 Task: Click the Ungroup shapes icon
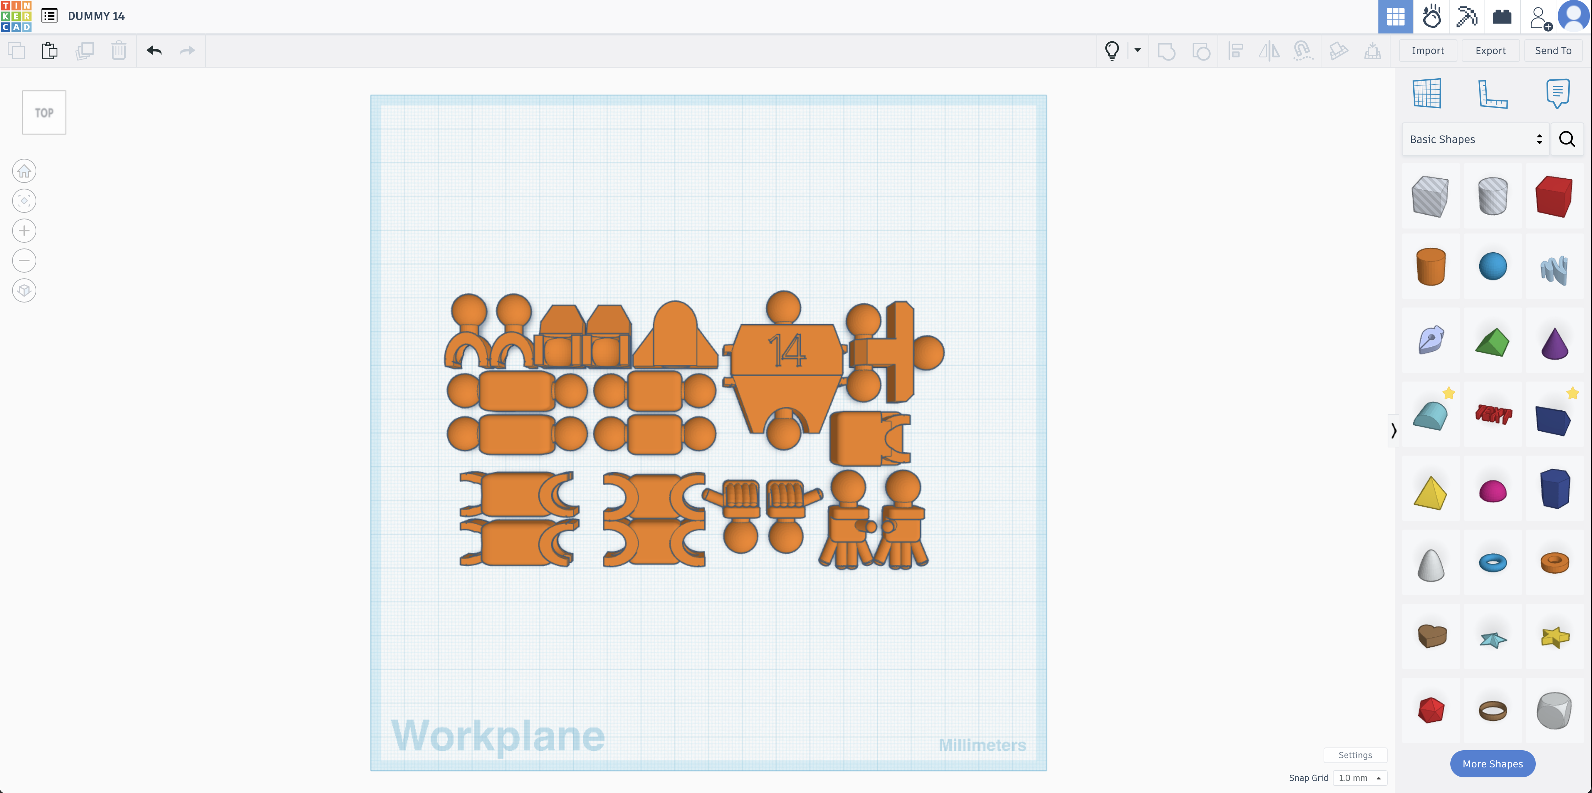tap(1201, 51)
